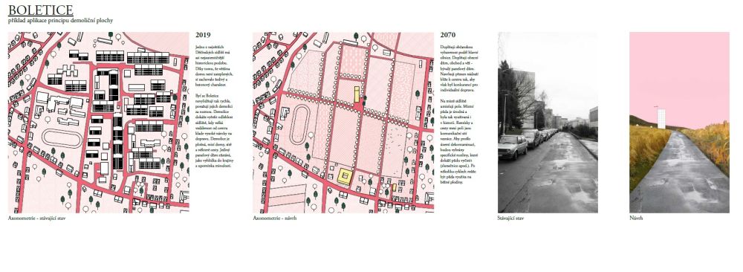Select the subtitle about demoliční plochy
Image resolution: width=743 pixels, height=272 pixels.
(61, 20)
